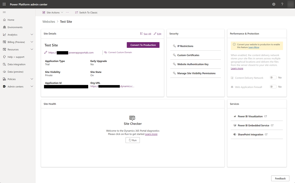Expand the Admin centers section
The image size is (295, 183).
tap(32, 86)
